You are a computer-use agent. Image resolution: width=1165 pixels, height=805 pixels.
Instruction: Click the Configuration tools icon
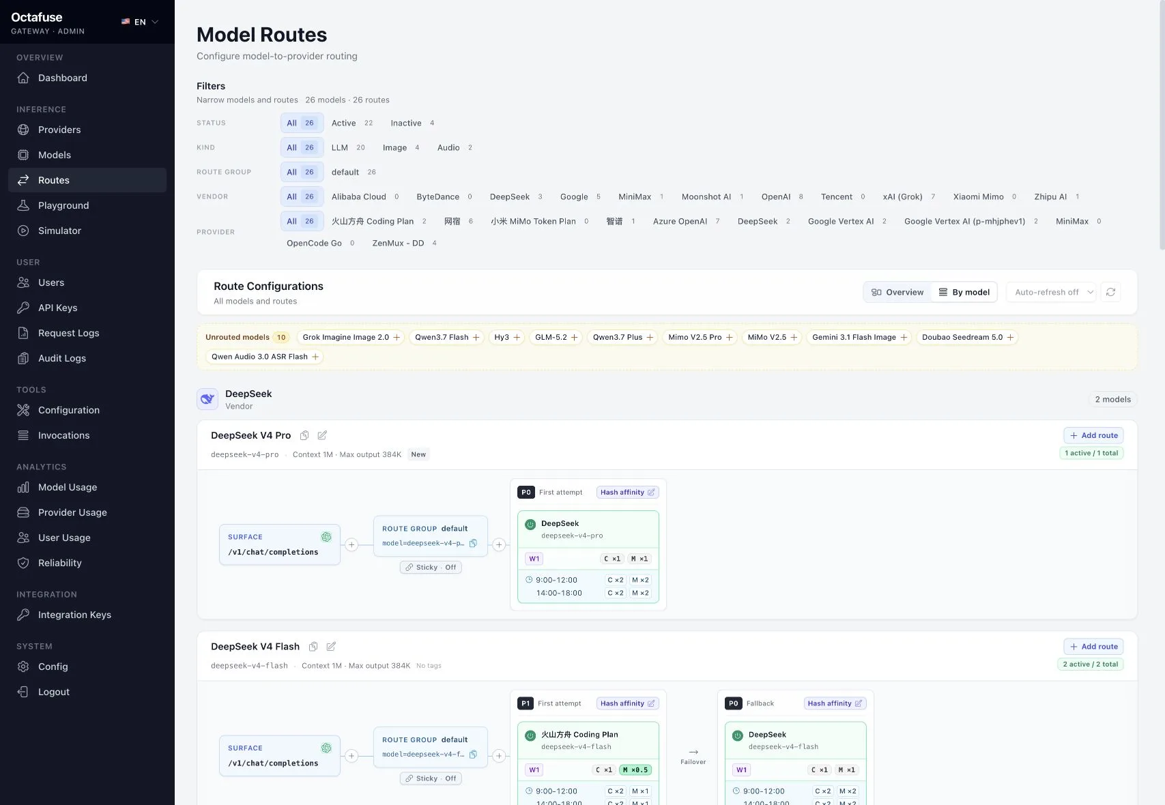[x=23, y=410]
